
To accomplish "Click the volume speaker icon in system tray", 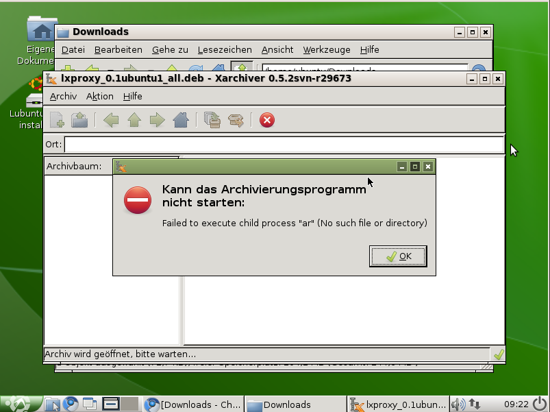I will click(x=458, y=404).
